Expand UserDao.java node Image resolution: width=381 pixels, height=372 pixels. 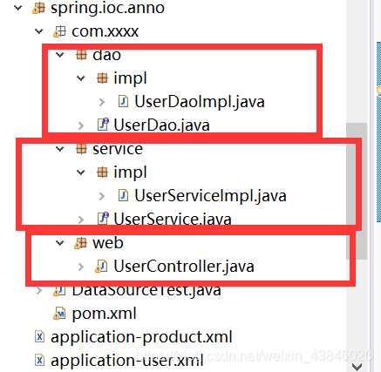81,125
